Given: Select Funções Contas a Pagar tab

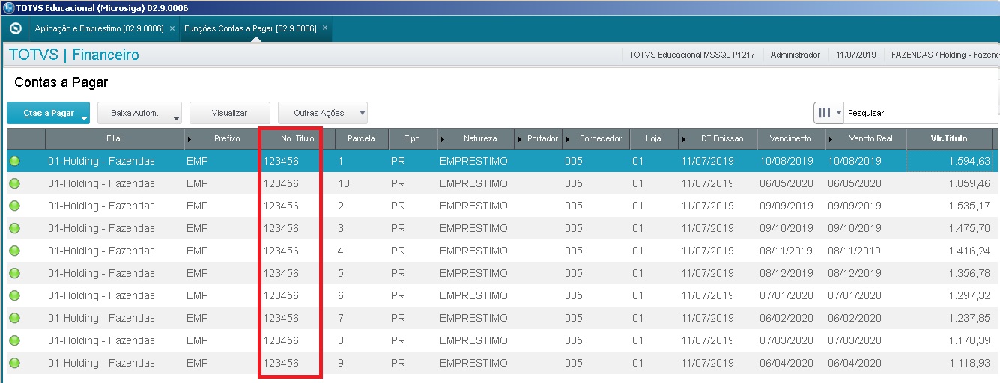Looking at the screenshot, I should point(250,28).
